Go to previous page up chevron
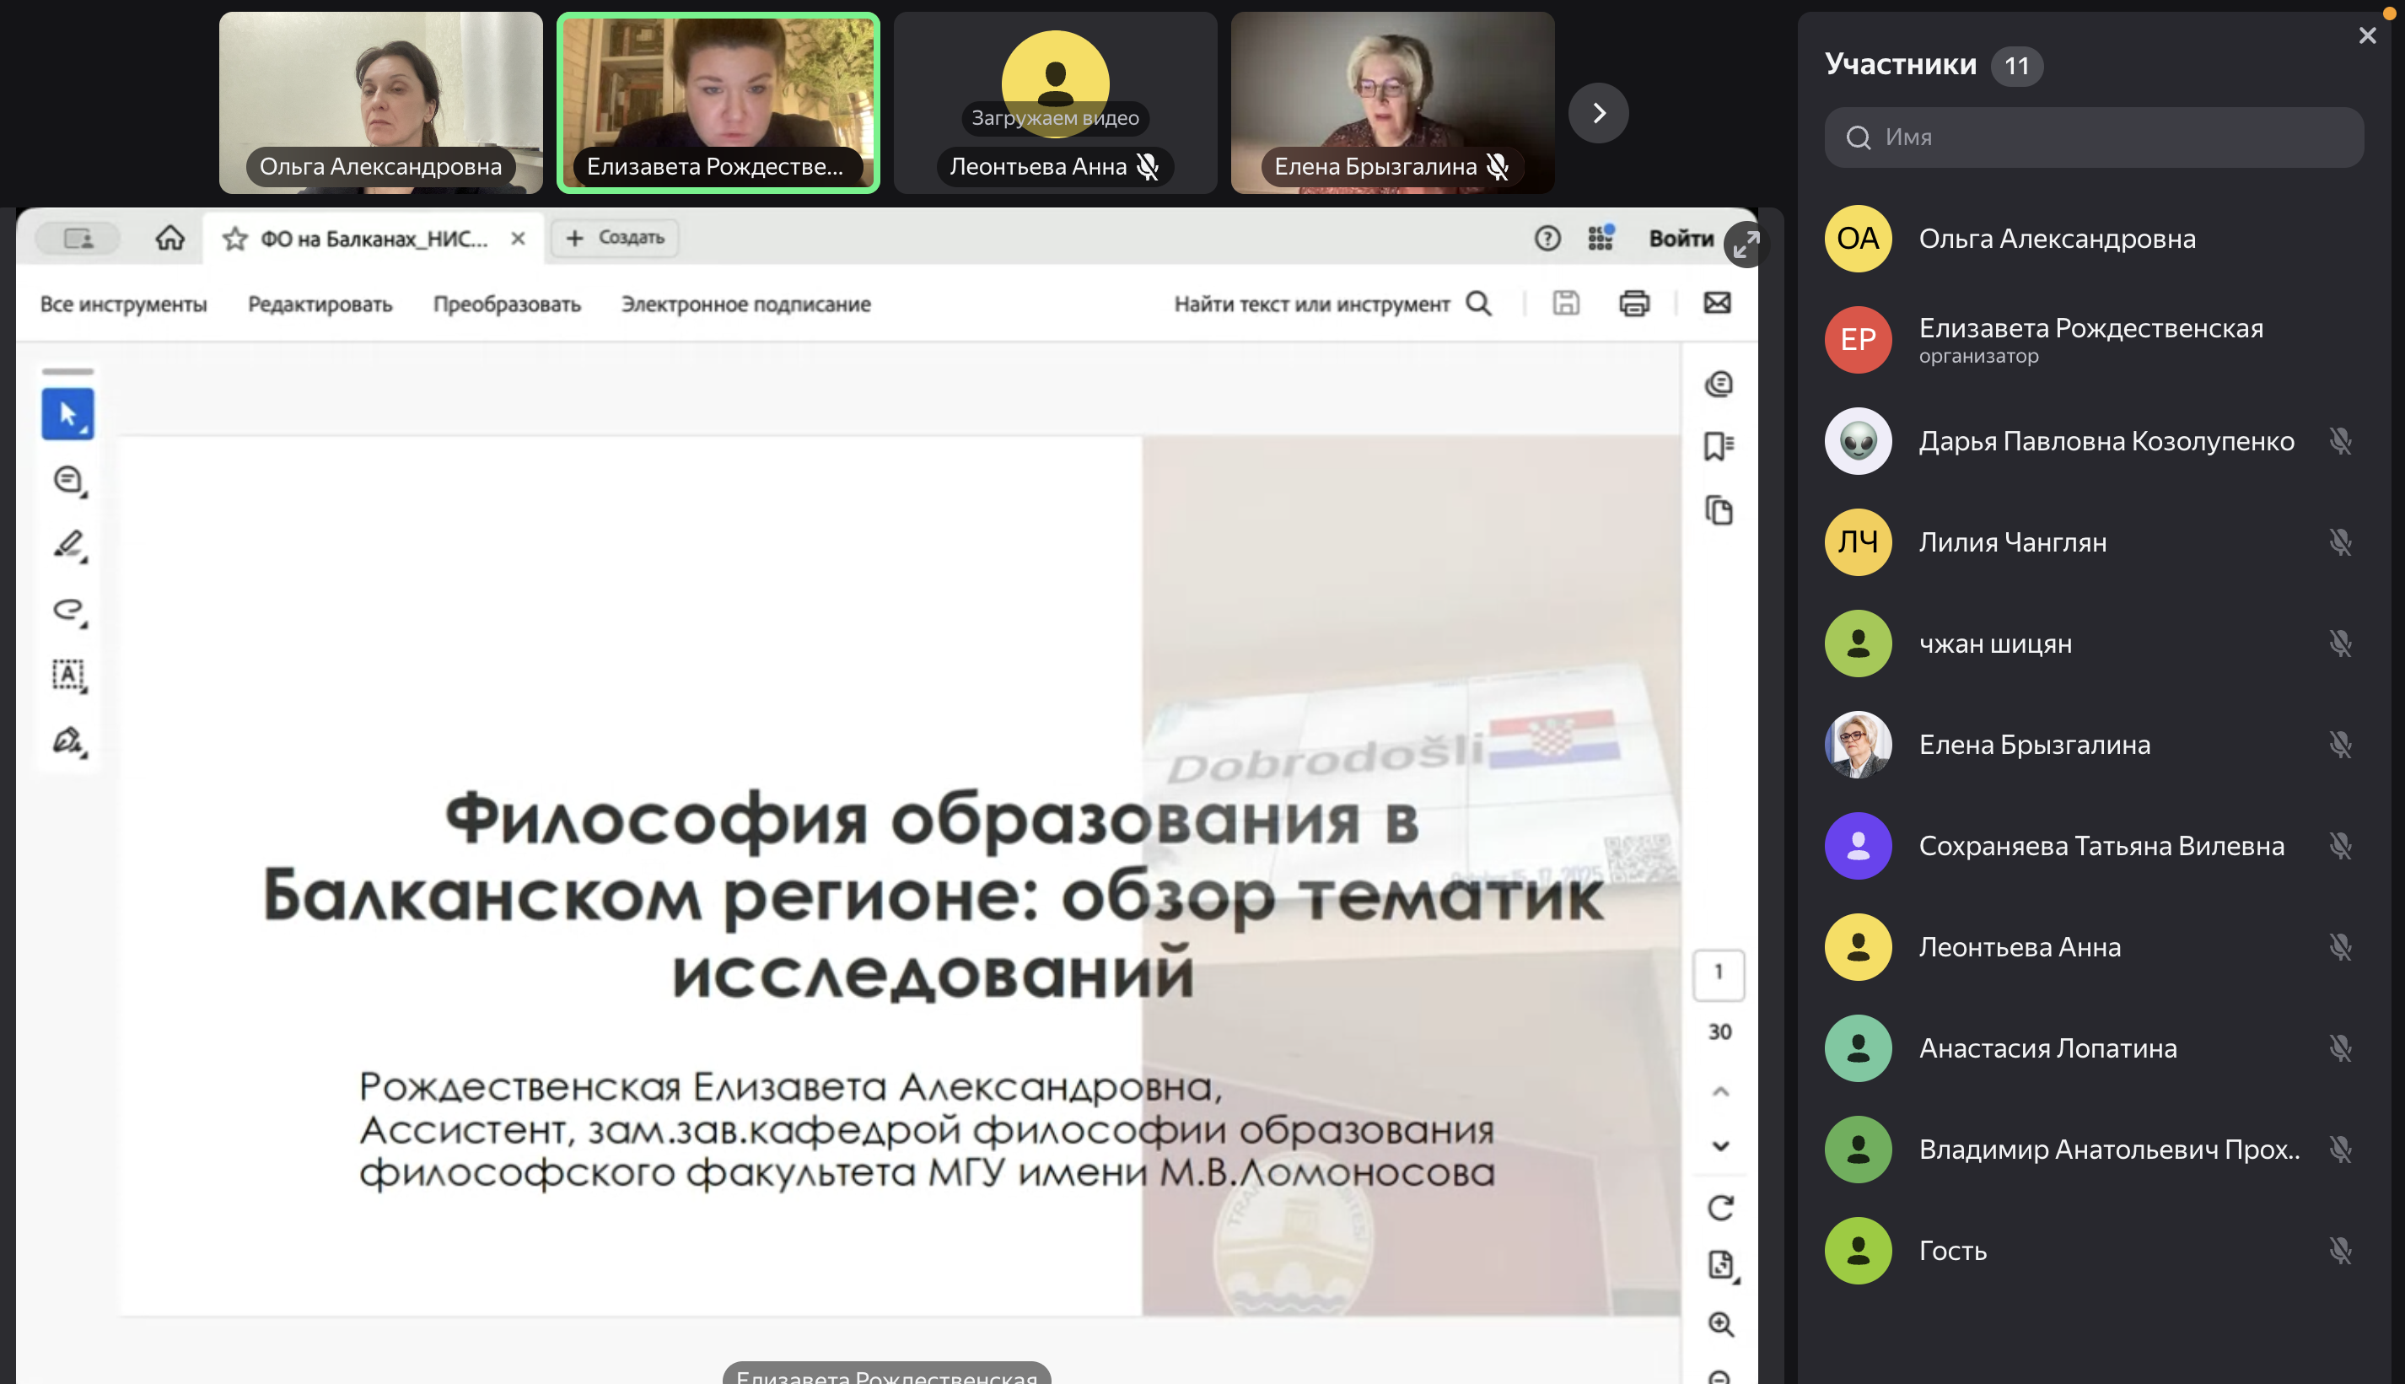Viewport: 2405px width, 1384px height. click(x=1720, y=1091)
